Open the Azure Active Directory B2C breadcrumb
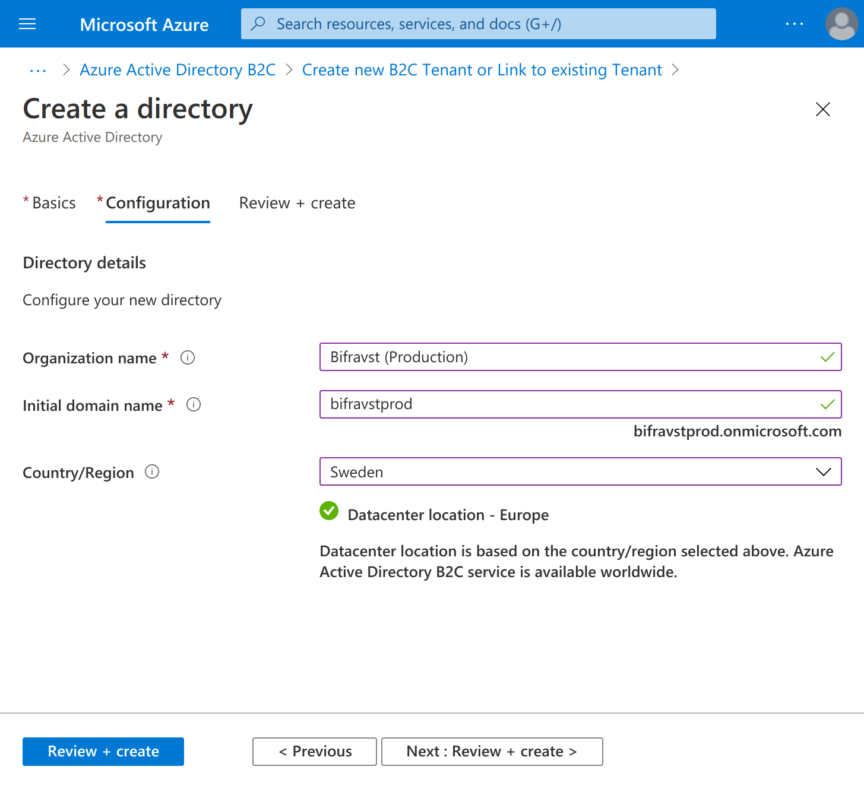864x795 pixels. [x=178, y=70]
